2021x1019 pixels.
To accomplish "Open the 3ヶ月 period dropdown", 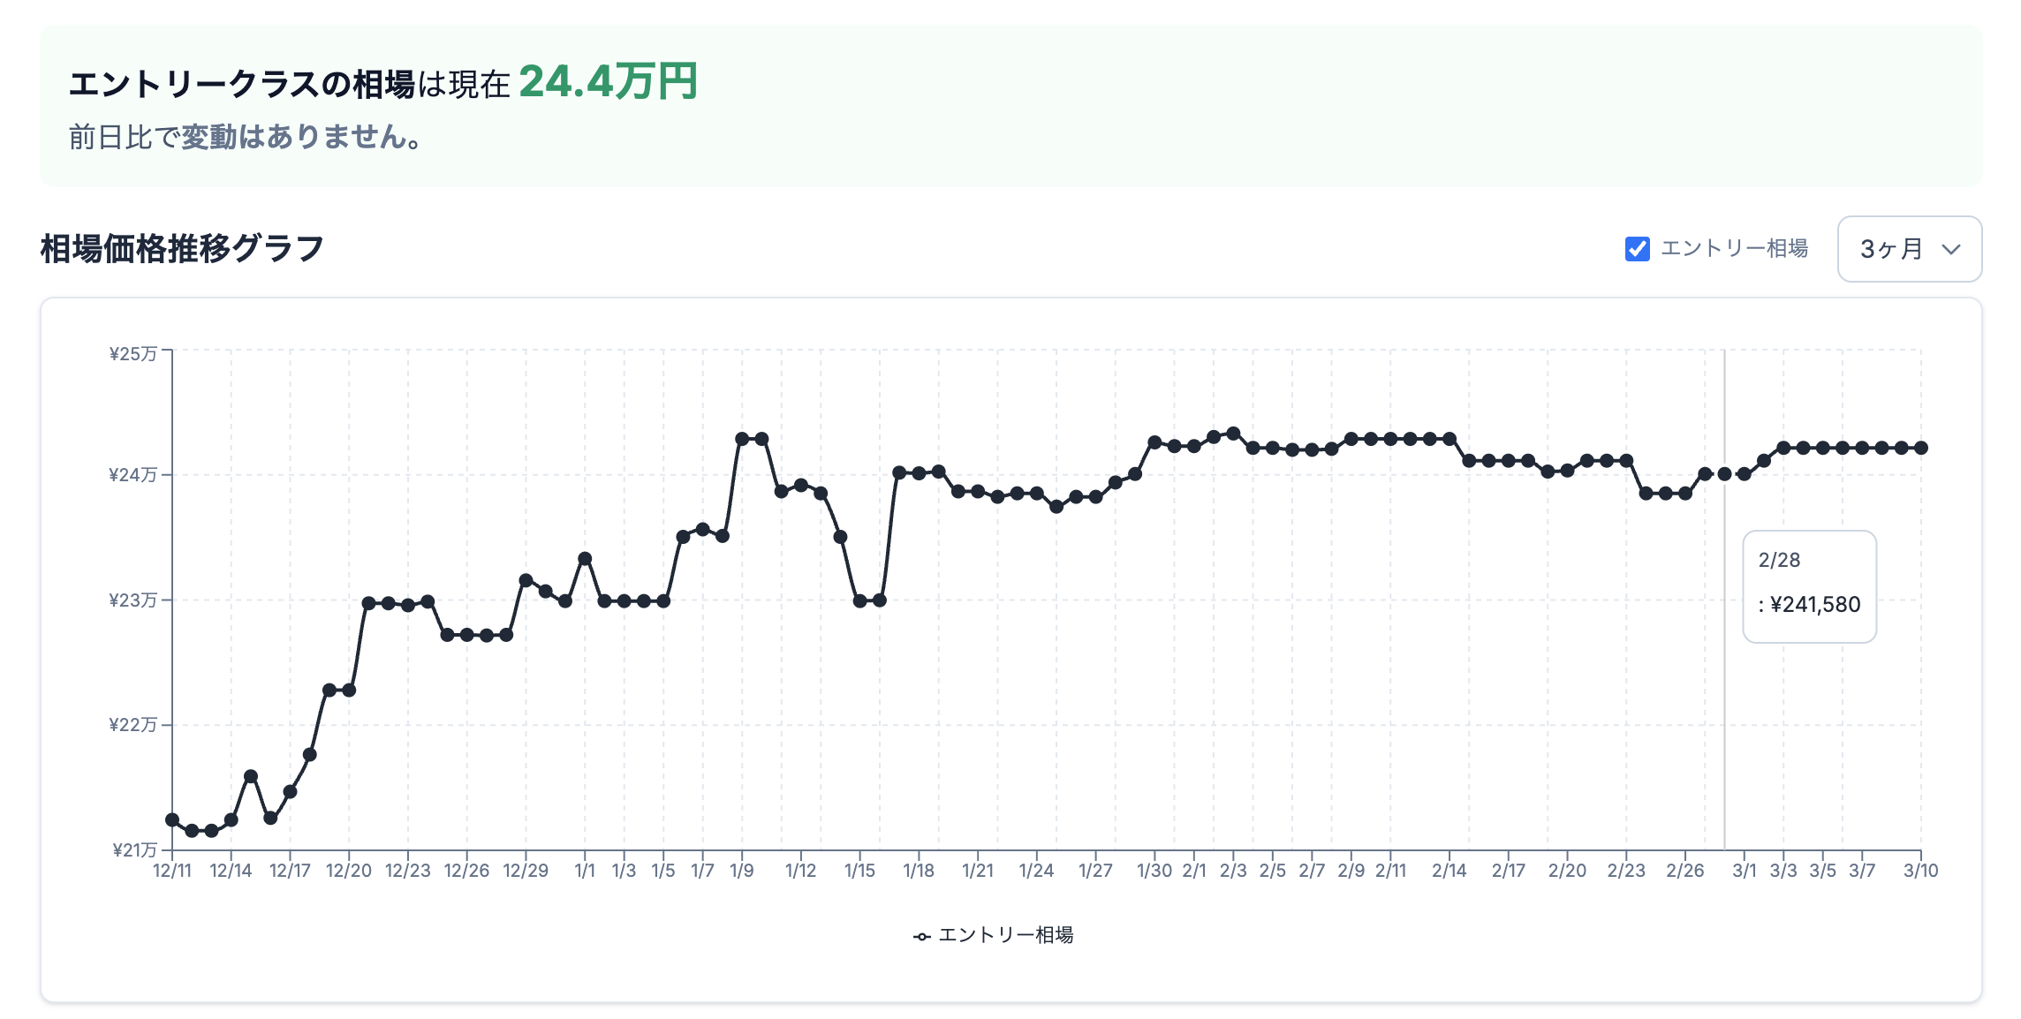I will pos(1909,249).
